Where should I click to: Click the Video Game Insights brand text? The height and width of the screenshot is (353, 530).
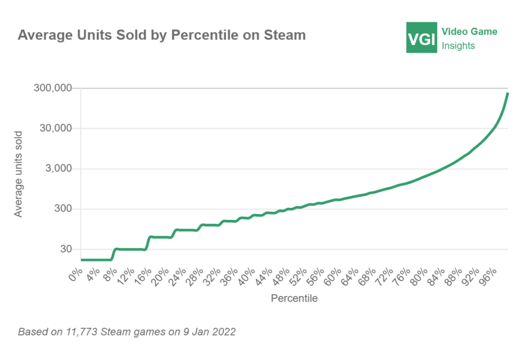(x=469, y=38)
